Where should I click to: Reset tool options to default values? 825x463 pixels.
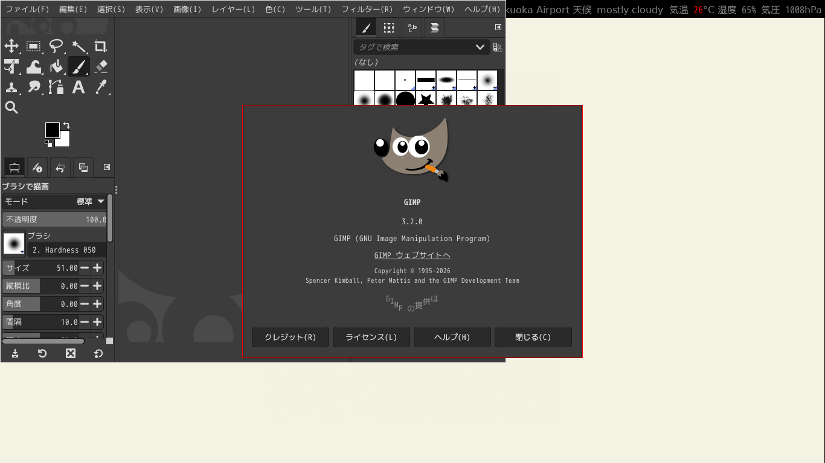pyautogui.click(x=98, y=353)
